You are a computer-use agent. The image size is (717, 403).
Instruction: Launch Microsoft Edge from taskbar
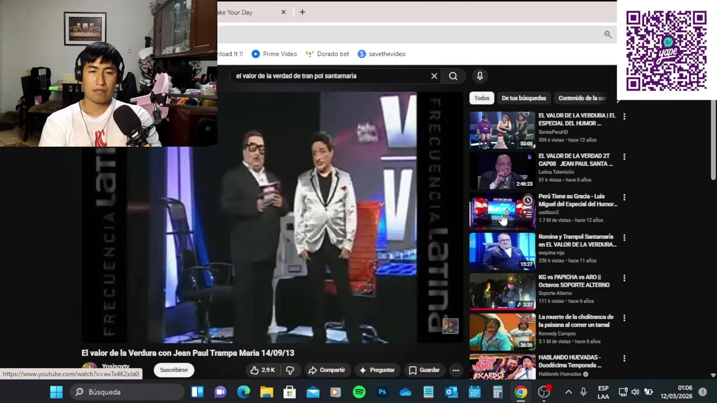244,392
